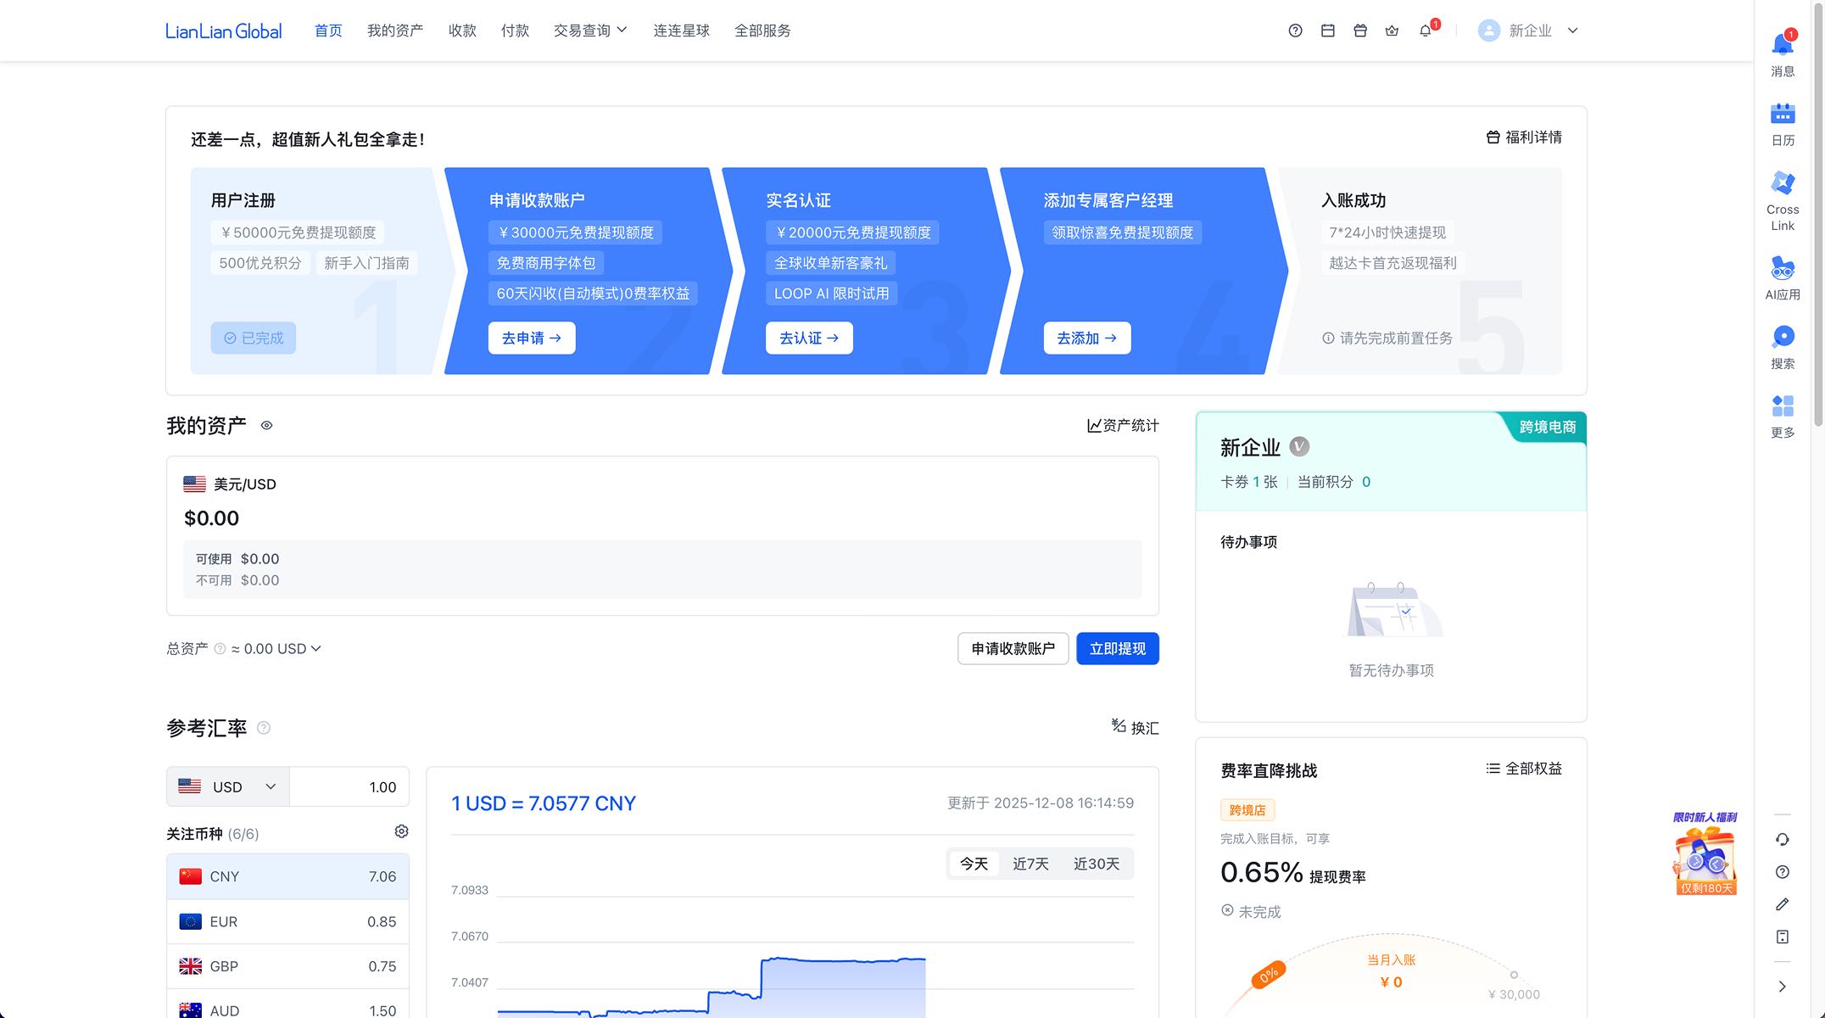This screenshot has width=1825, height=1018.
Task: Click the 0% gauge marker in fee challenge
Action: point(1268,975)
